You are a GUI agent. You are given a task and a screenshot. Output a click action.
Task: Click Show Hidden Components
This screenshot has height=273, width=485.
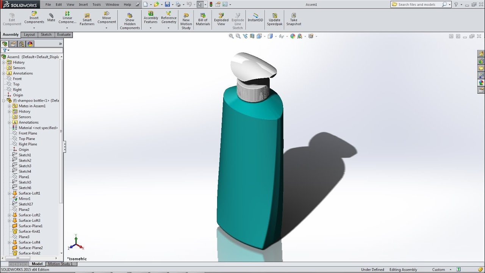130,21
